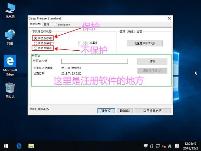Click the Deep Freeze bear tray icon
The width and height of the screenshot is (201, 151).
click(x=146, y=146)
